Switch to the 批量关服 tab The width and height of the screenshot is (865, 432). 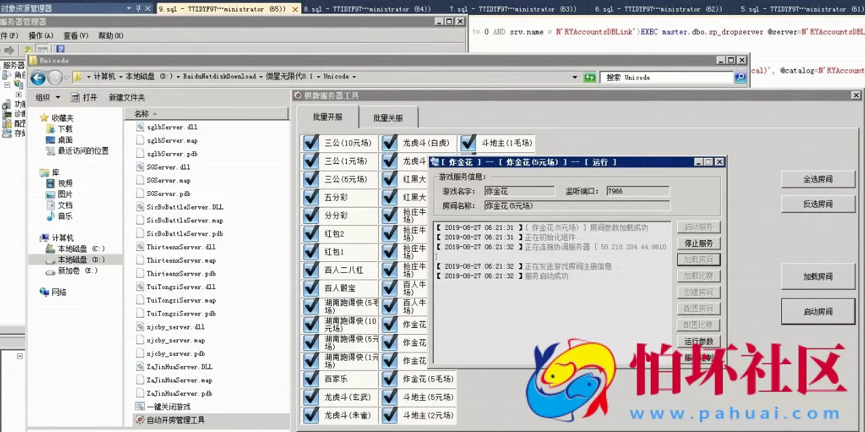pos(388,118)
